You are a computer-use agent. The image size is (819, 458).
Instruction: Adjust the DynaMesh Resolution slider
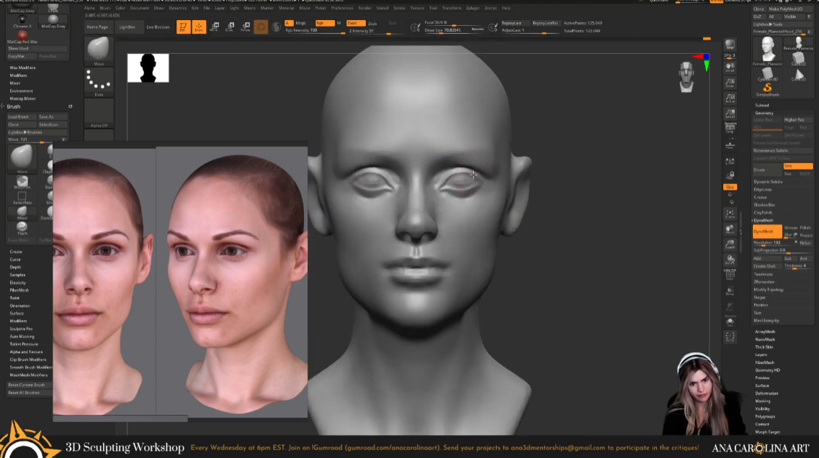pos(774,242)
